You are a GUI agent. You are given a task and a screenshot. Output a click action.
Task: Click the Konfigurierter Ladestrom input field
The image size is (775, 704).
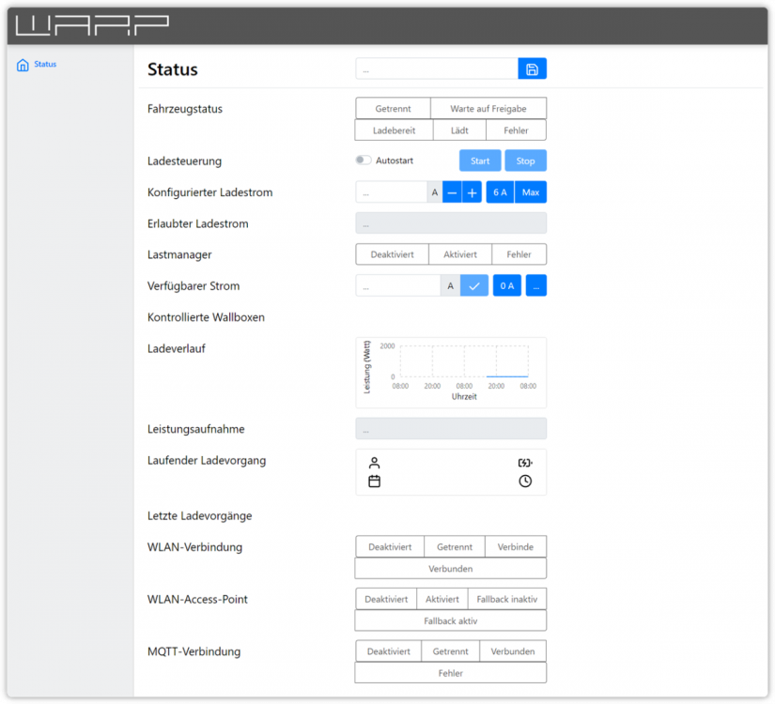click(391, 192)
